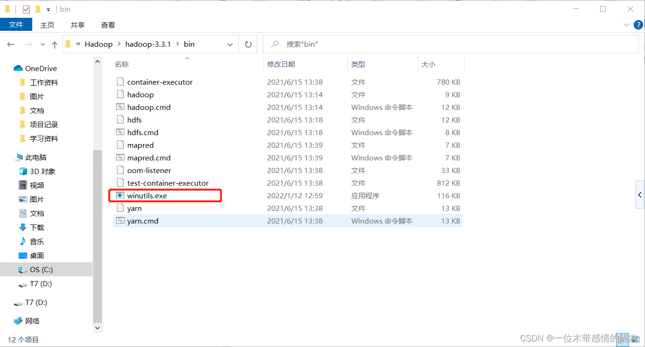645x347 pixels.
Task: Expand the ribbon with chevron arrow
Action: (626, 25)
